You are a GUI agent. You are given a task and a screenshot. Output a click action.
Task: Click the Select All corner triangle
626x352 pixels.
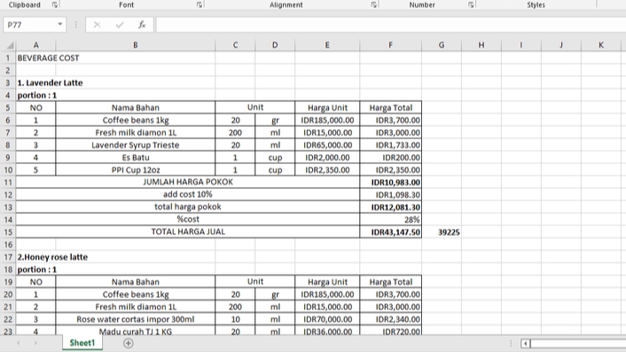(10, 45)
